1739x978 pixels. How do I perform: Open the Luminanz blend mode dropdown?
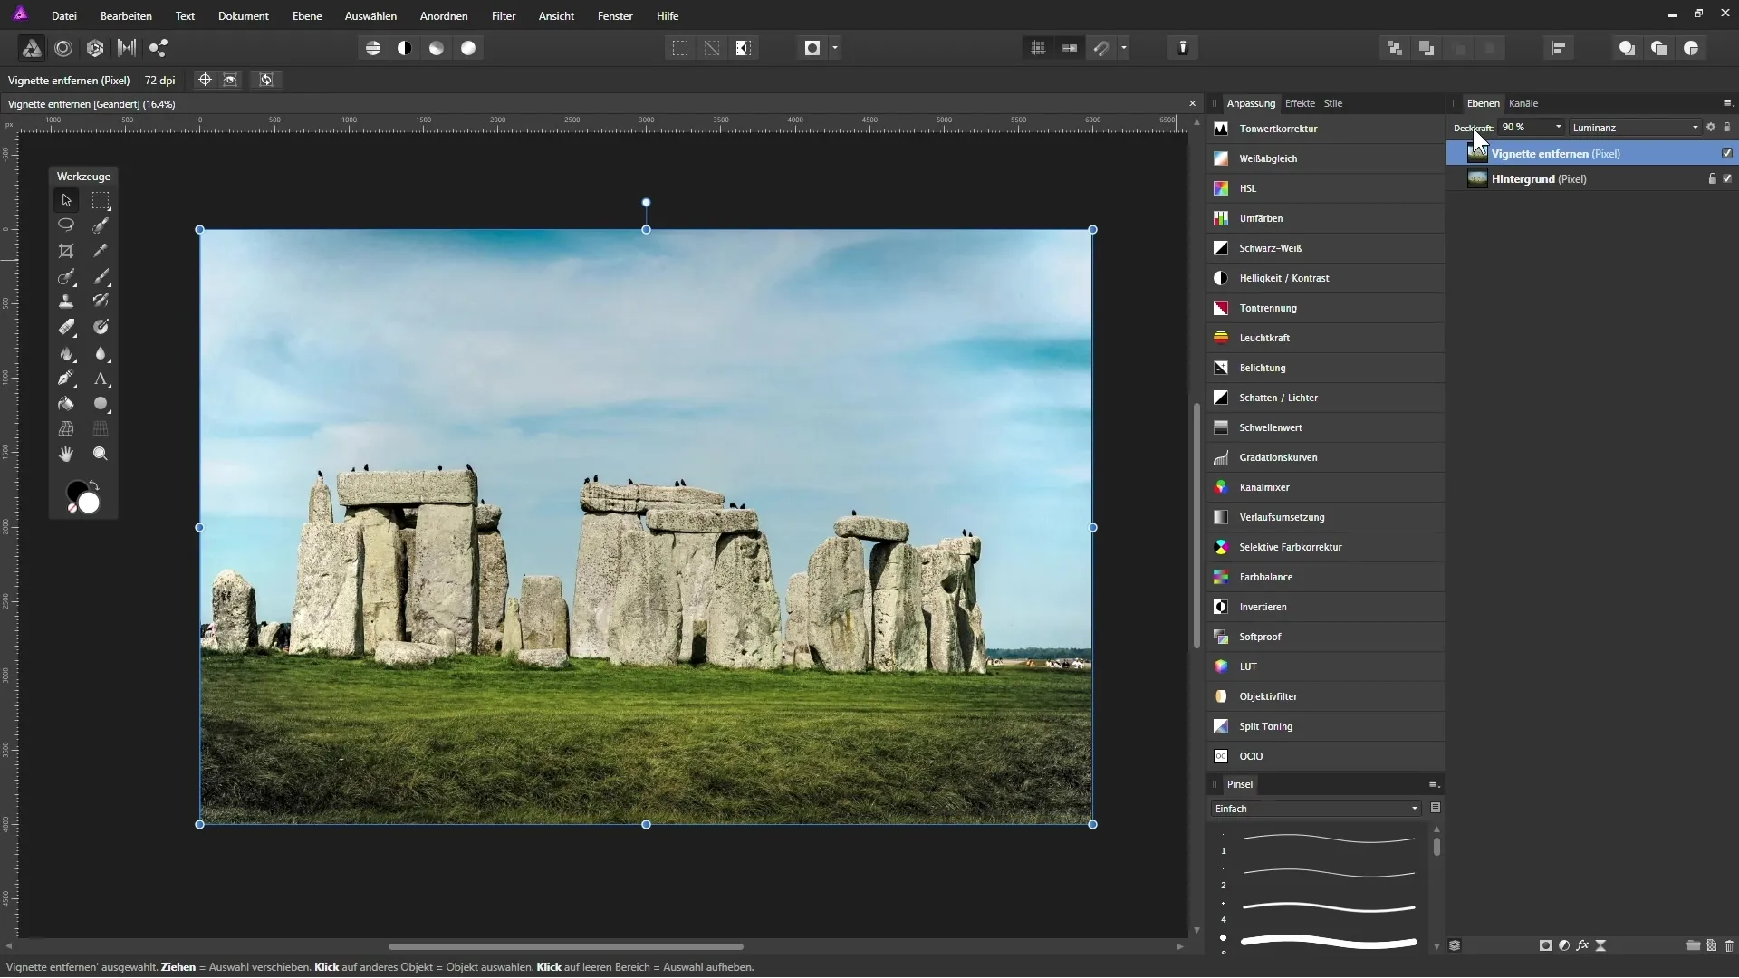[1635, 128]
